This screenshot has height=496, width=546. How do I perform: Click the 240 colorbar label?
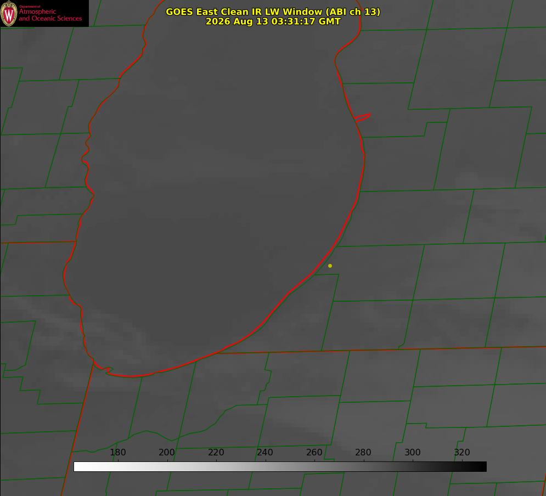click(x=265, y=452)
